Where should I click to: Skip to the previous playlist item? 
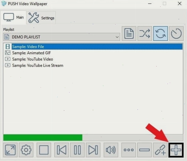point(62,150)
